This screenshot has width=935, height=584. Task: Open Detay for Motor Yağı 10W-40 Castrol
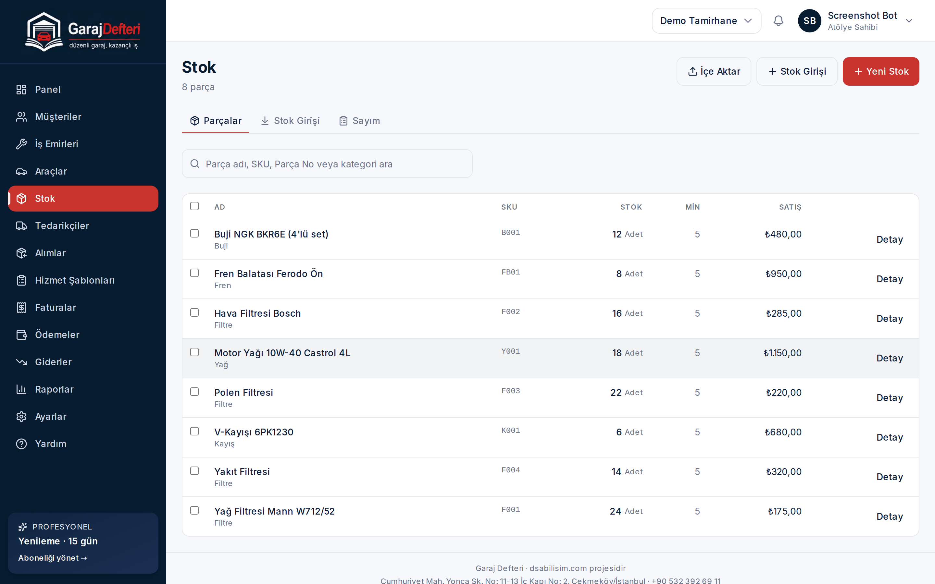tap(890, 359)
